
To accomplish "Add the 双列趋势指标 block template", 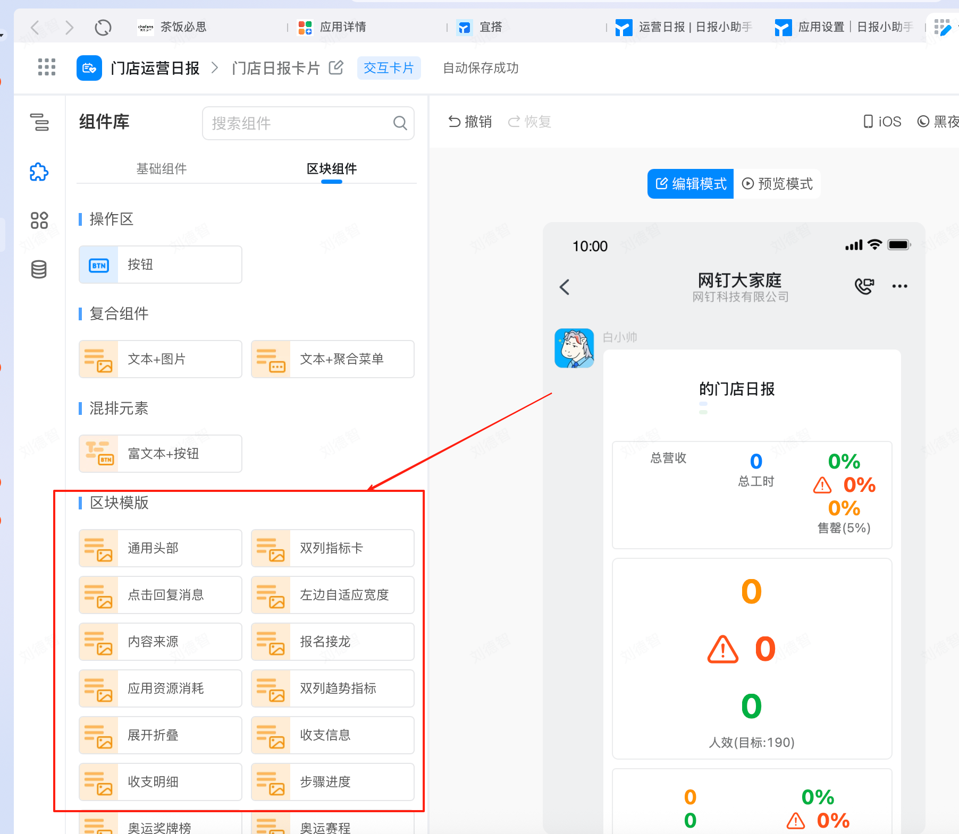I will pos(333,688).
